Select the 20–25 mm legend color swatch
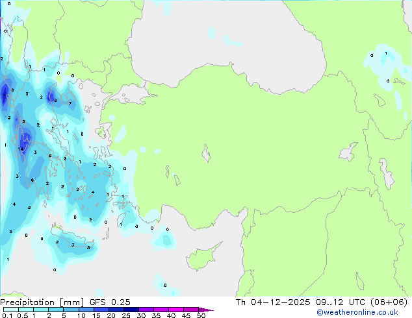412x318 pixels. pyautogui.click(x=116, y=310)
